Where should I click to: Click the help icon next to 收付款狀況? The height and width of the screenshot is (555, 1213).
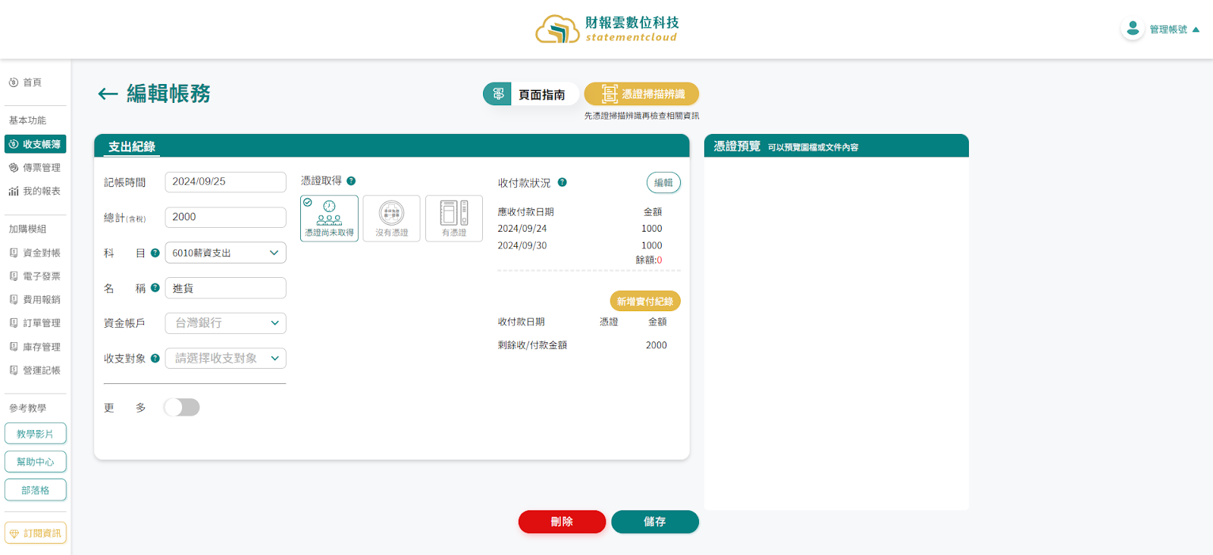[x=562, y=182]
